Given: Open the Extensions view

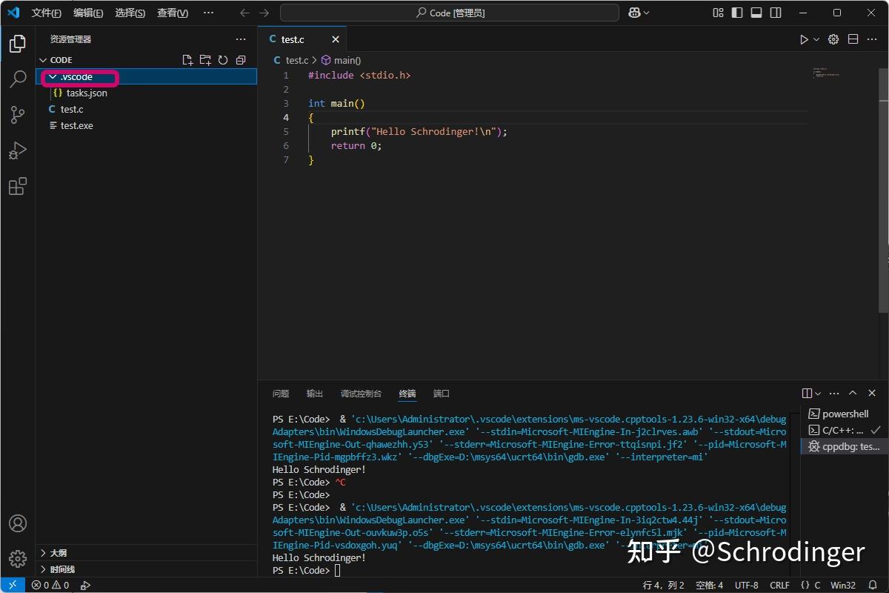Looking at the screenshot, I should pyautogui.click(x=18, y=186).
